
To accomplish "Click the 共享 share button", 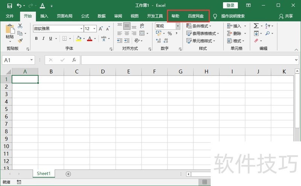I will 286,16.
